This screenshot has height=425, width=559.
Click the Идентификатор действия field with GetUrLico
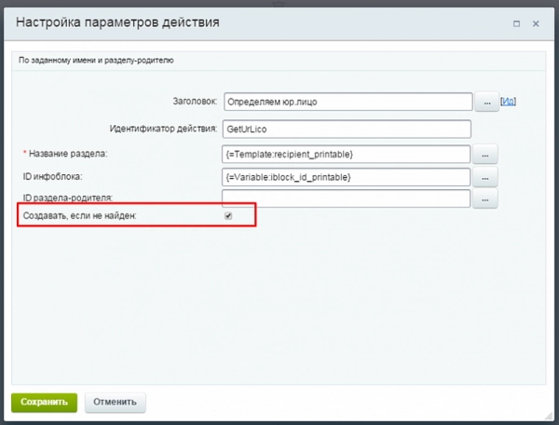point(347,129)
